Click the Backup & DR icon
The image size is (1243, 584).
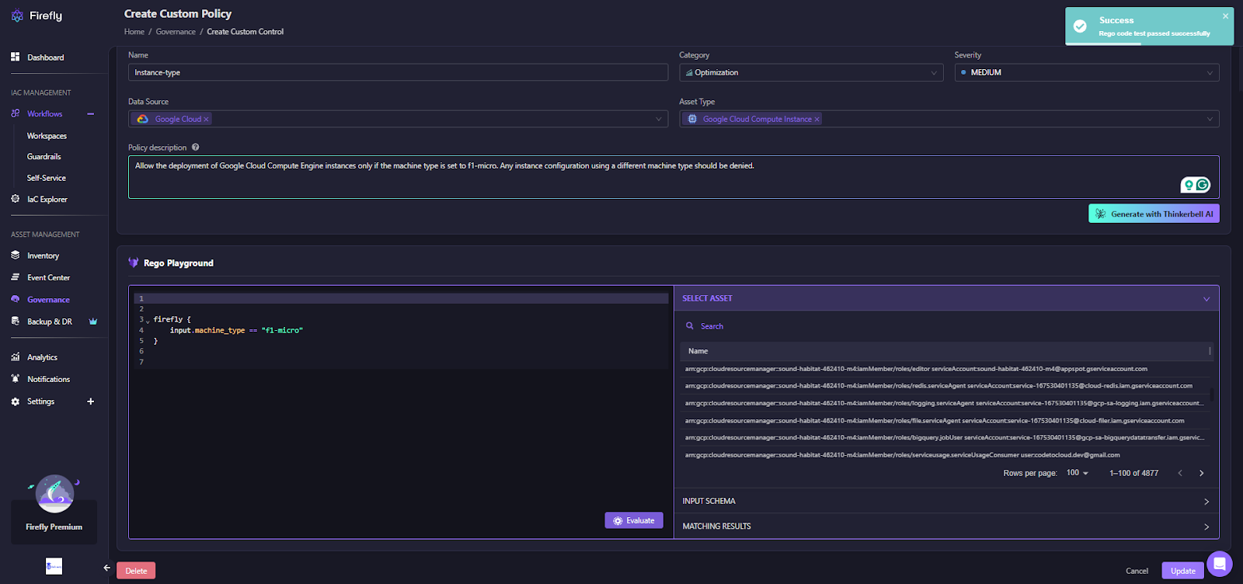pos(15,321)
